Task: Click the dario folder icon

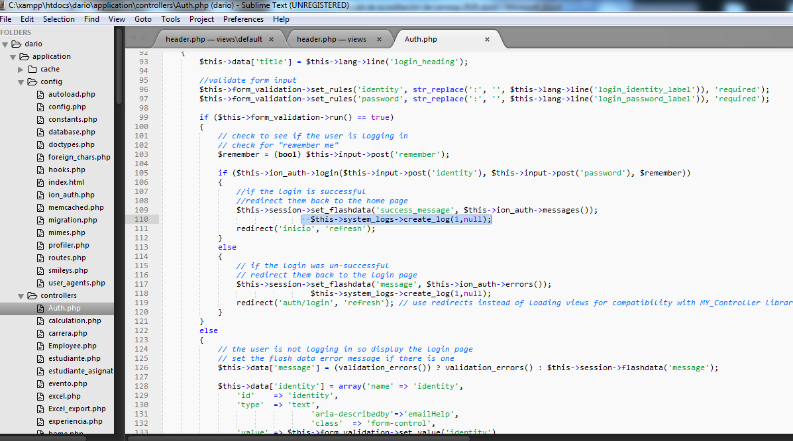Action: 16,44
